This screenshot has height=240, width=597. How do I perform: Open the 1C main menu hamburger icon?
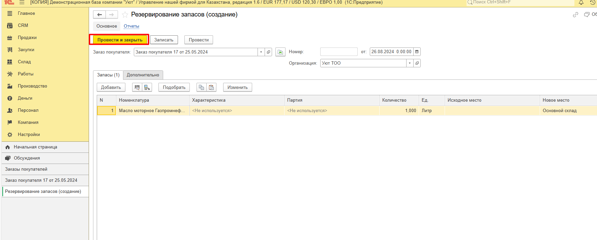(22, 2)
